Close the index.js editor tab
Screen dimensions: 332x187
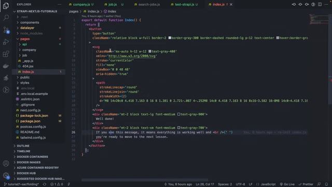coord(231,4)
